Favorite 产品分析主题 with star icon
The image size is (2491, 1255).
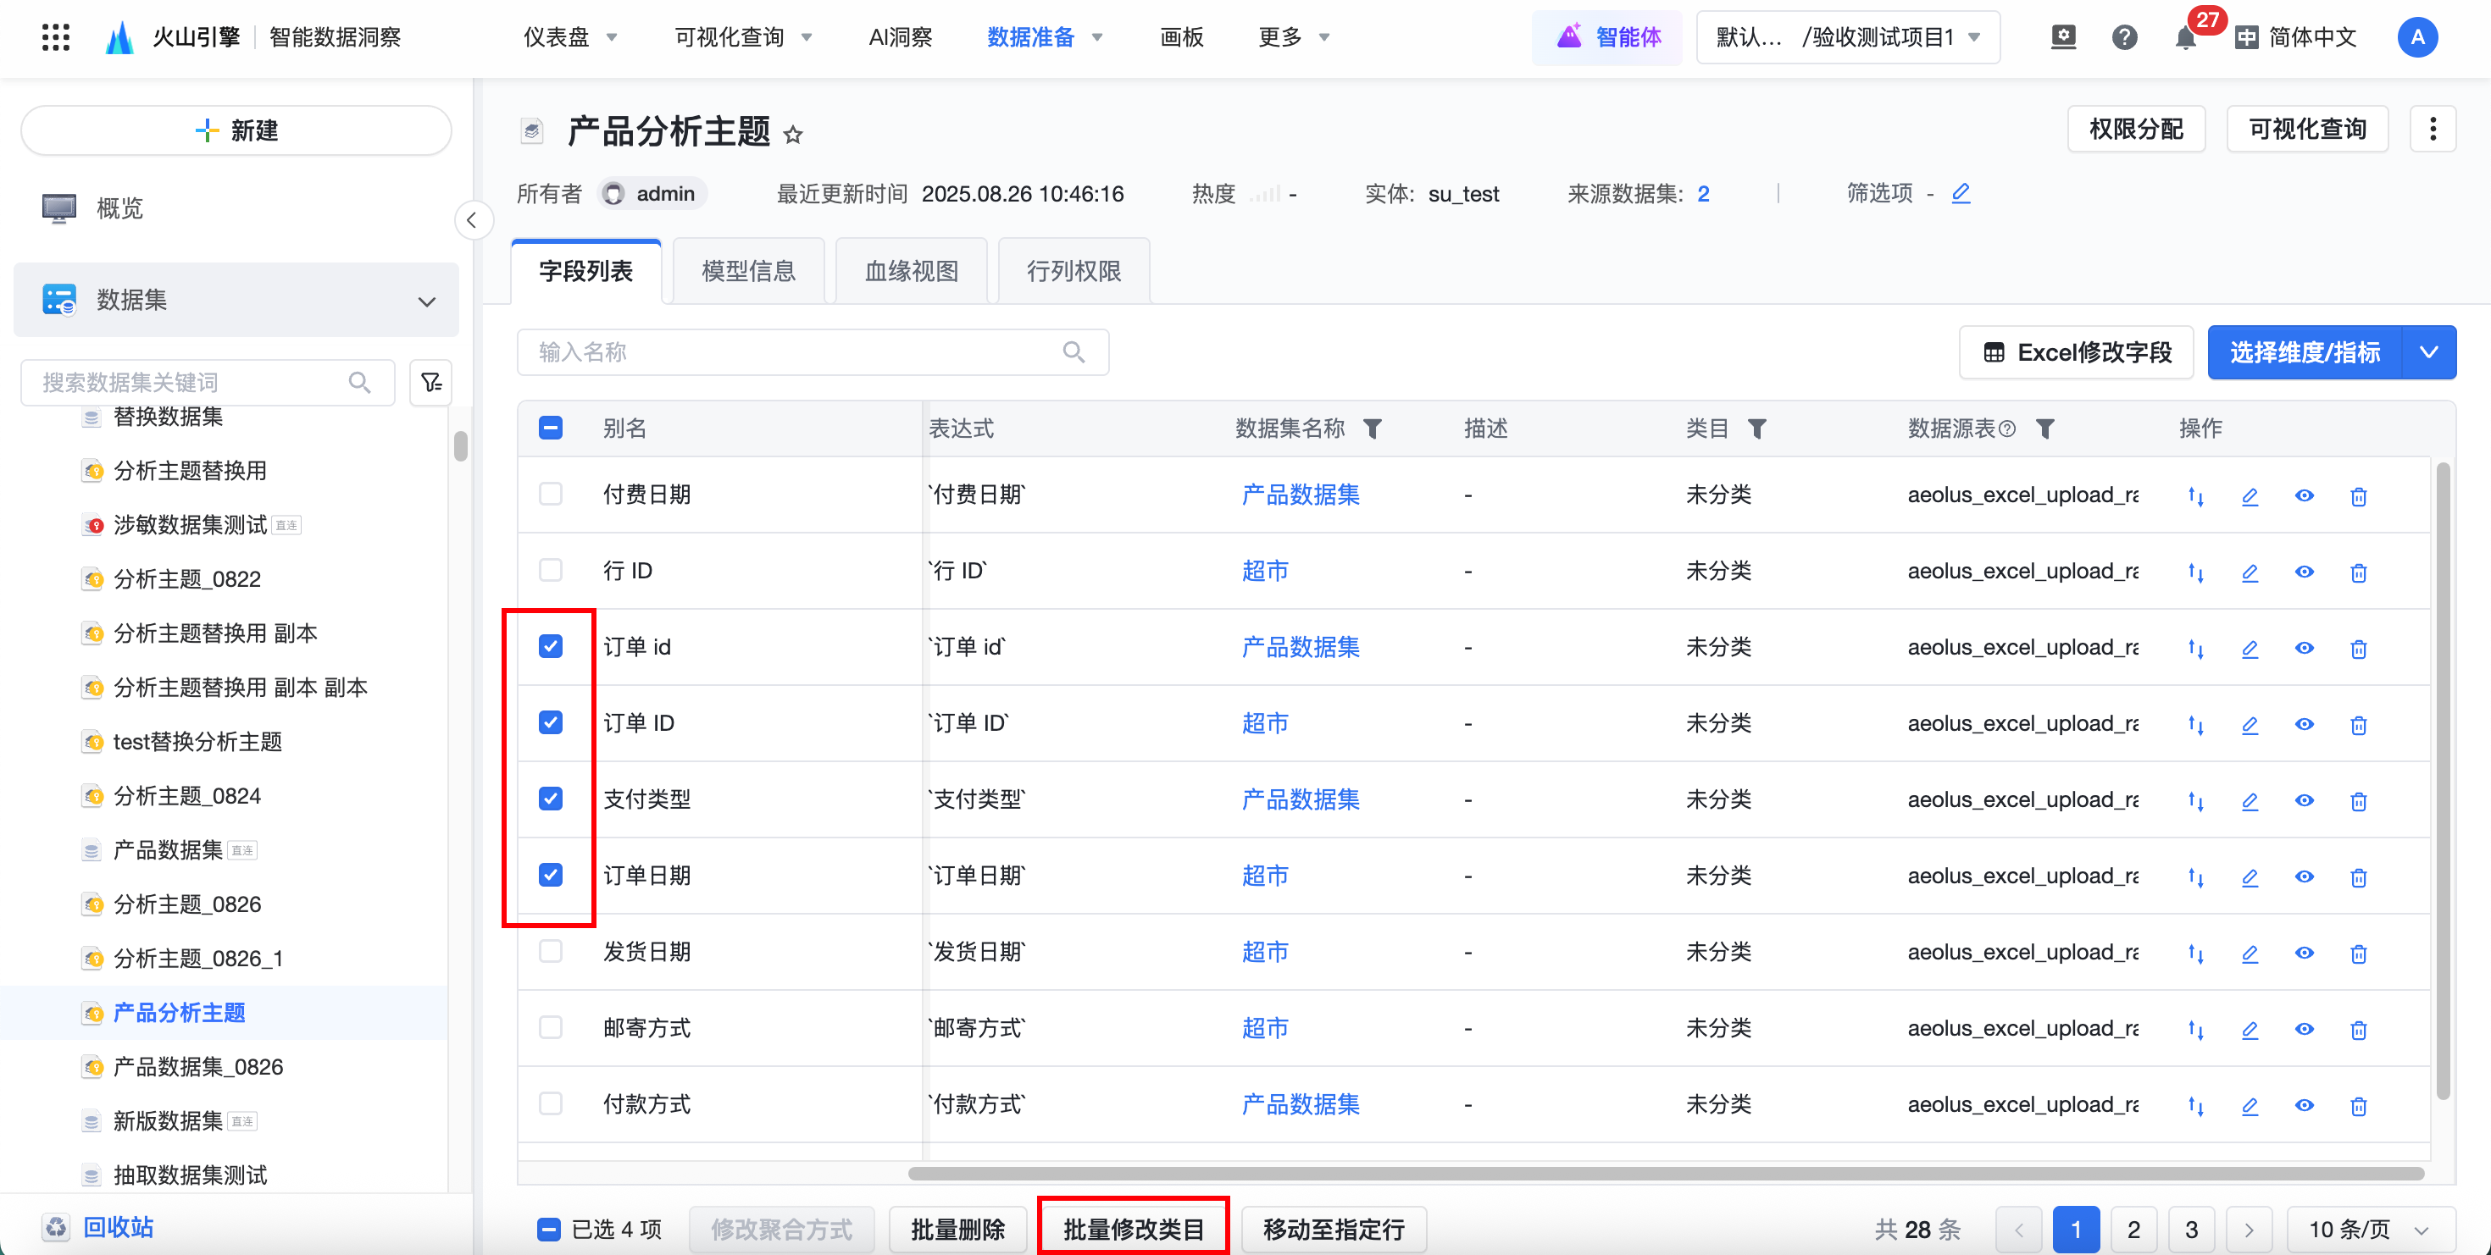pos(793,135)
